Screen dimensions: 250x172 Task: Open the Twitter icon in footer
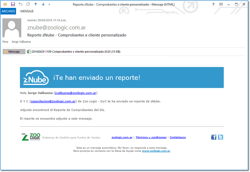(220, 137)
